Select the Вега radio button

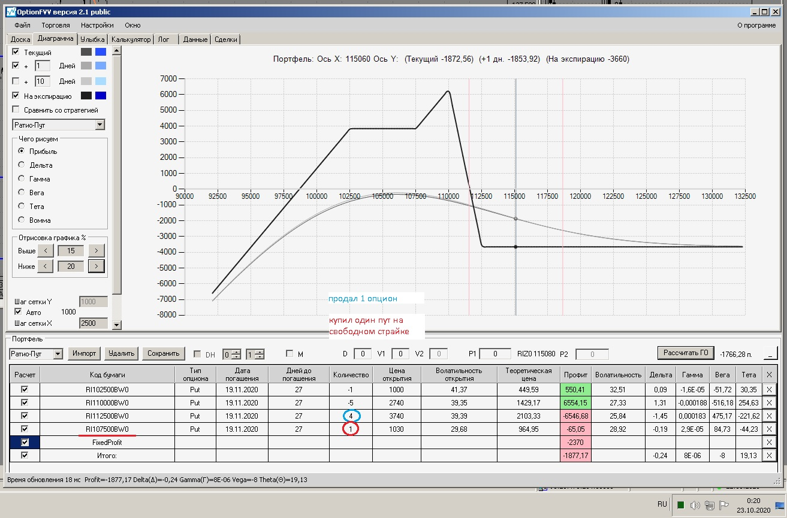point(22,193)
